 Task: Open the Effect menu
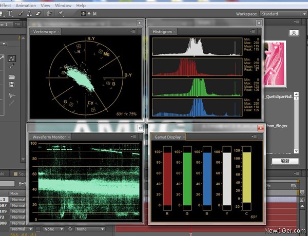pos(5,6)
